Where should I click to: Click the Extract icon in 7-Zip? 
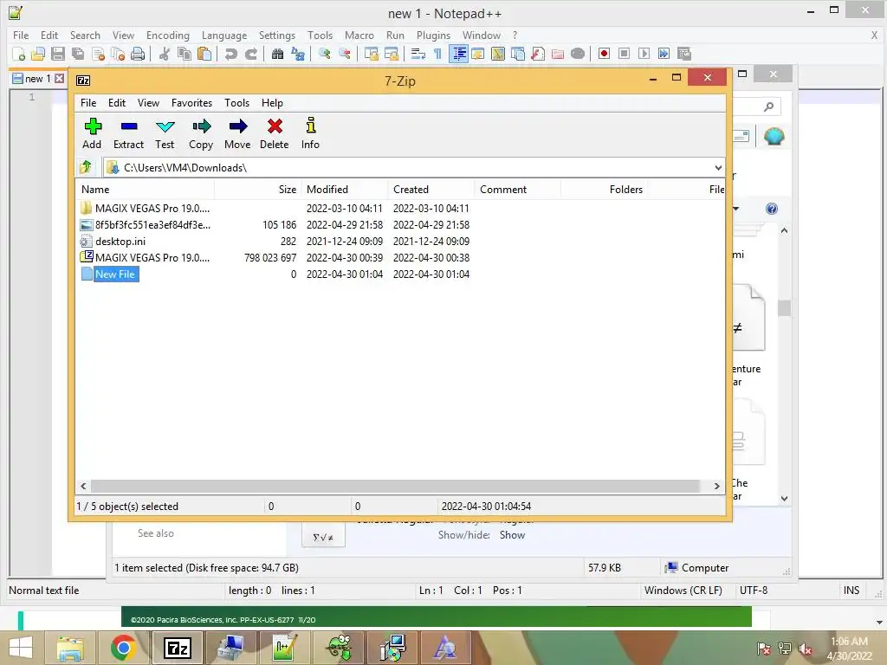click(128, 126)
